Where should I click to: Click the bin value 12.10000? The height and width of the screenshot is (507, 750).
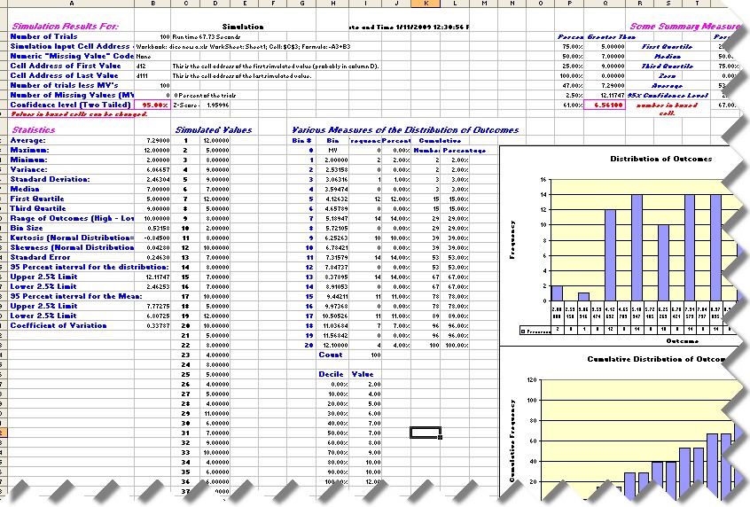(336, 346)
